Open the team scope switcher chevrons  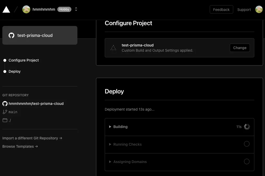(x=76, y=9)
